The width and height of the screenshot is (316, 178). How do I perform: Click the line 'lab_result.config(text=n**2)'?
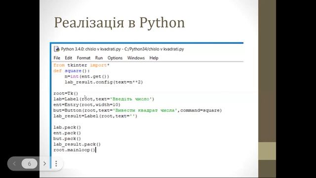[x=104, y=82]
